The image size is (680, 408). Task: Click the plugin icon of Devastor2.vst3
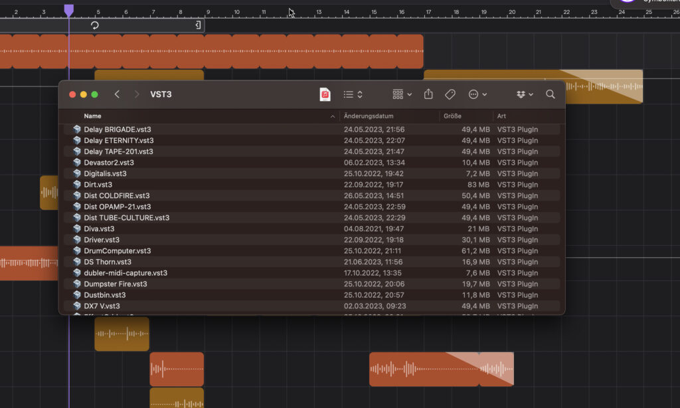pyautogui.click(x=77, y=162)
